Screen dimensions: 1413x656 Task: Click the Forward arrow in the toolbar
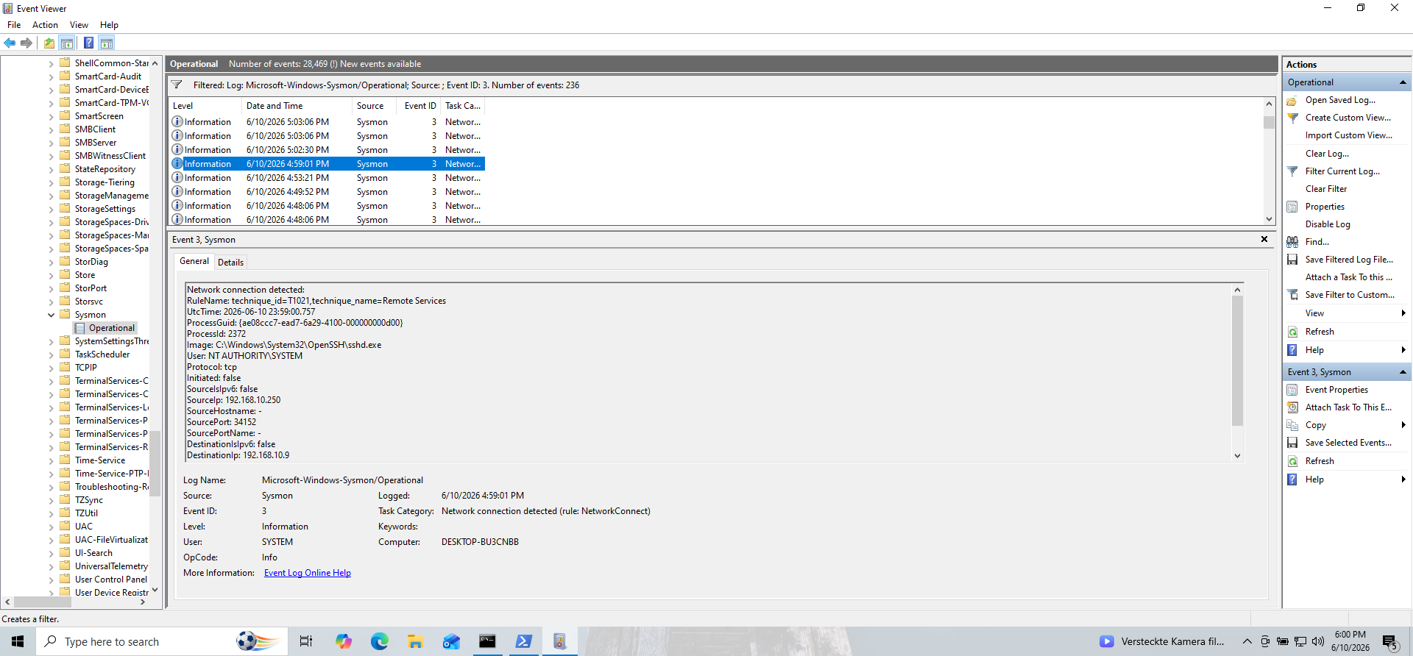tap(26, 43)
